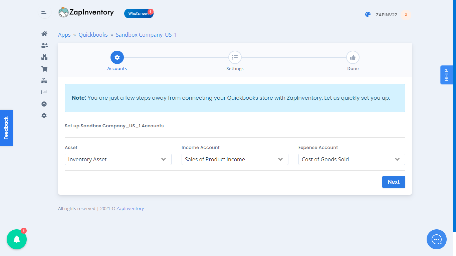Open the Contacts people icon in sidebar

point(44,45)
